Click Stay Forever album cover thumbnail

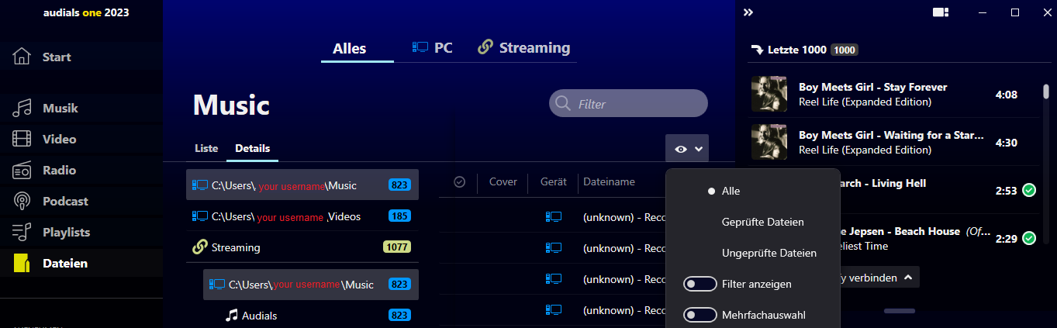[x=769, y=94]
